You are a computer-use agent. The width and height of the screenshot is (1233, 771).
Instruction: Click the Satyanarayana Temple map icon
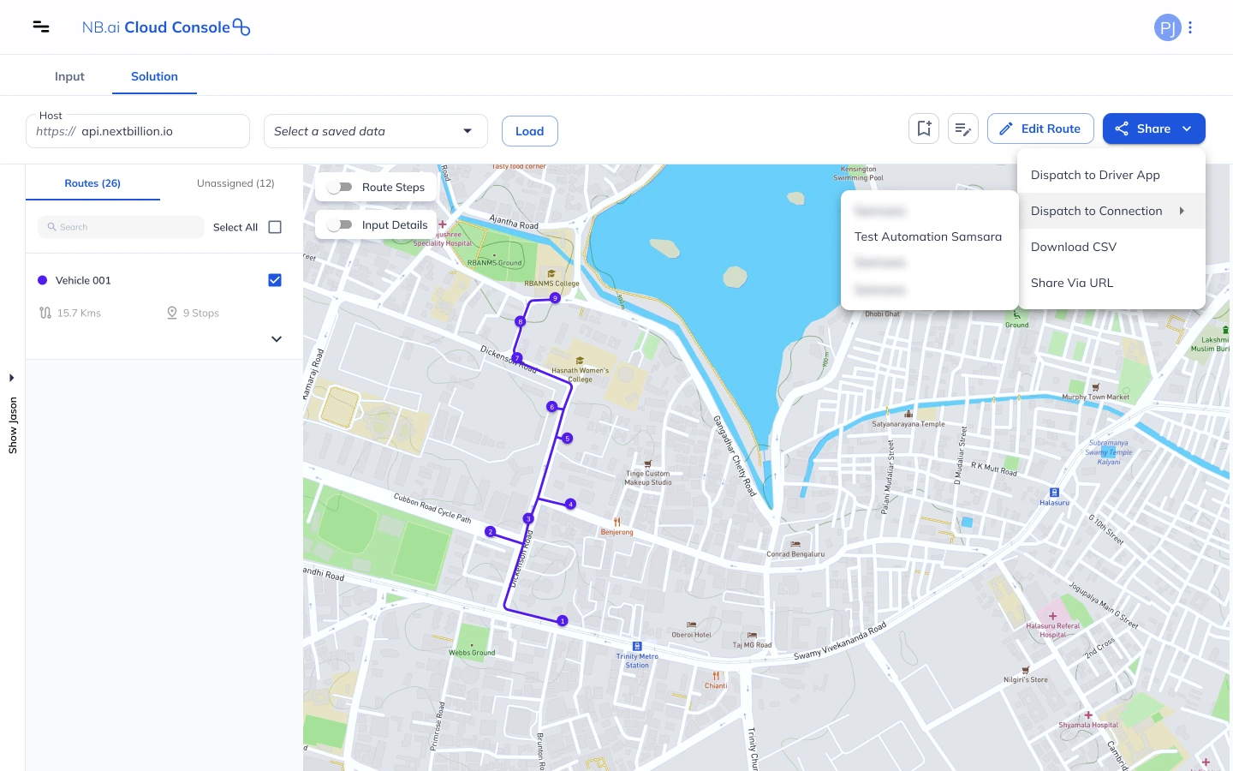click(908, 414)
